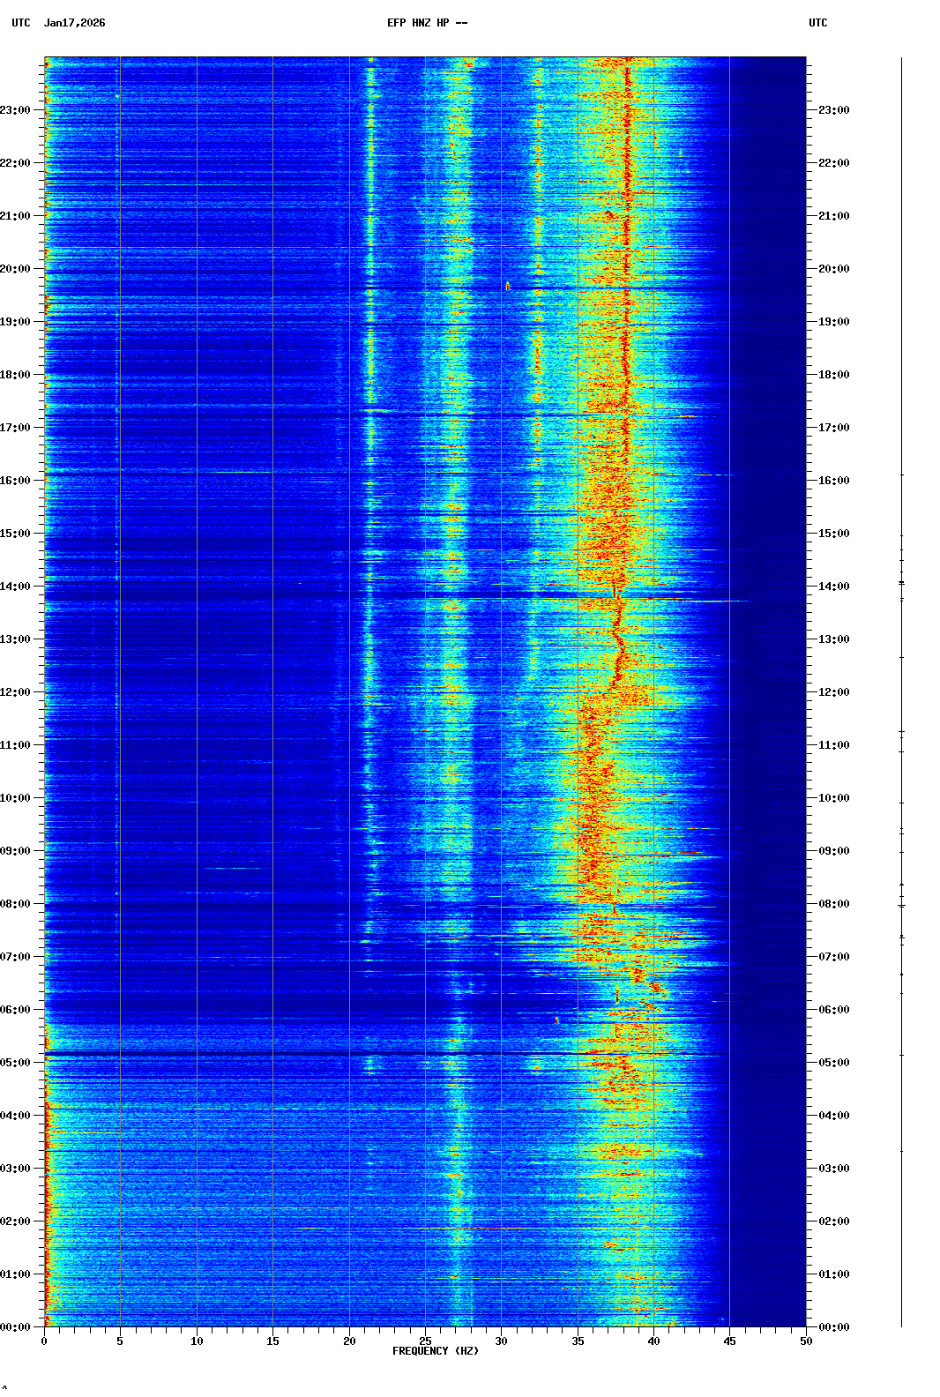
Task: Click the 12:00 tick on left time axis
Action: point(16,692)
